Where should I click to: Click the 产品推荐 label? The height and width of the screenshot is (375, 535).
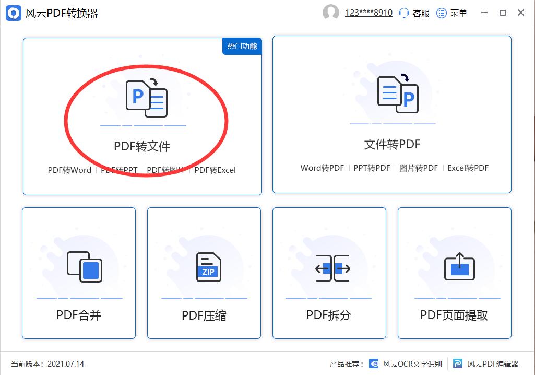(x=347, y=364)
